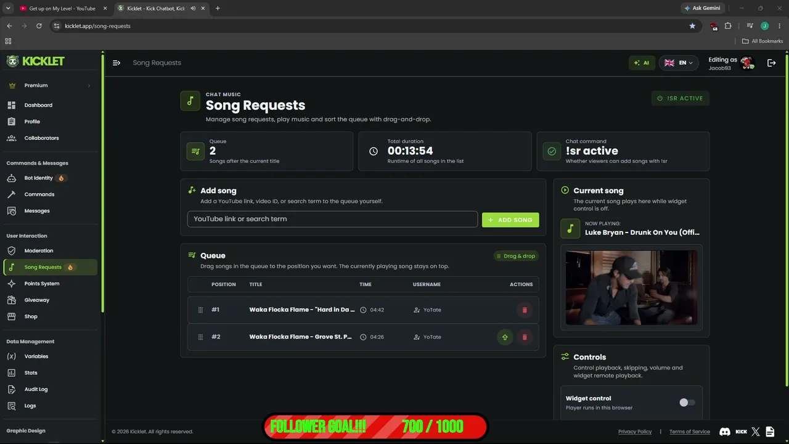The image size is (789, 444).
Task: Click the Luke Bryan video thumbnail
Action: click(x=631, y=287)
